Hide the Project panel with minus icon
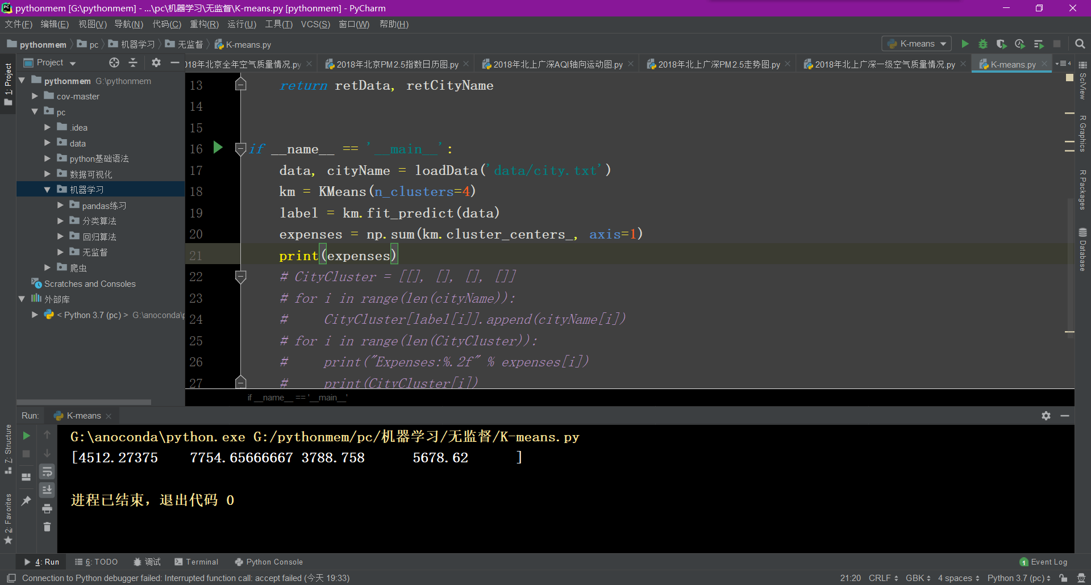This screenshot has height=585, width=1091. point(175,62)
